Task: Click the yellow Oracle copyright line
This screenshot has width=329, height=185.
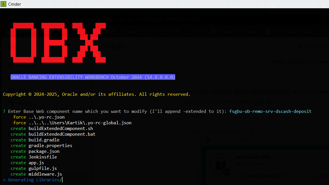Action: coord(97,94)
